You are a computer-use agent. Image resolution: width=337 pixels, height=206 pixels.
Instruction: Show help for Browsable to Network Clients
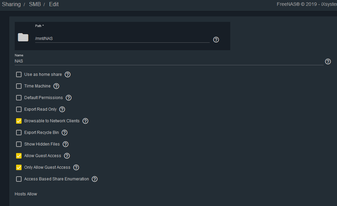[x=85, y=121]
